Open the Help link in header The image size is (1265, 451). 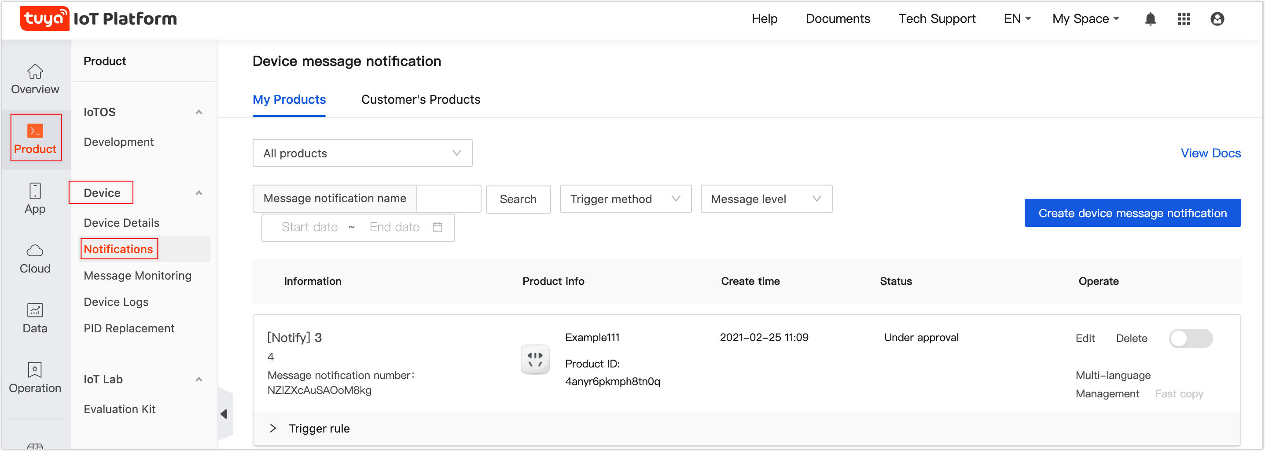765,18
